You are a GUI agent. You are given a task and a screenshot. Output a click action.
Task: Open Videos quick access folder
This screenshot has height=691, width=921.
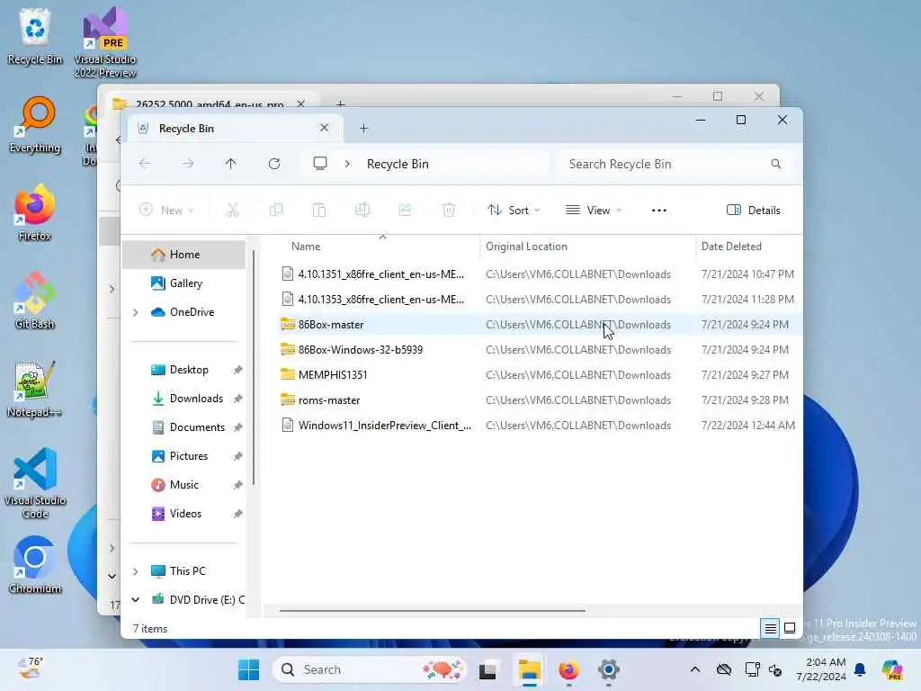pos(183,514)
